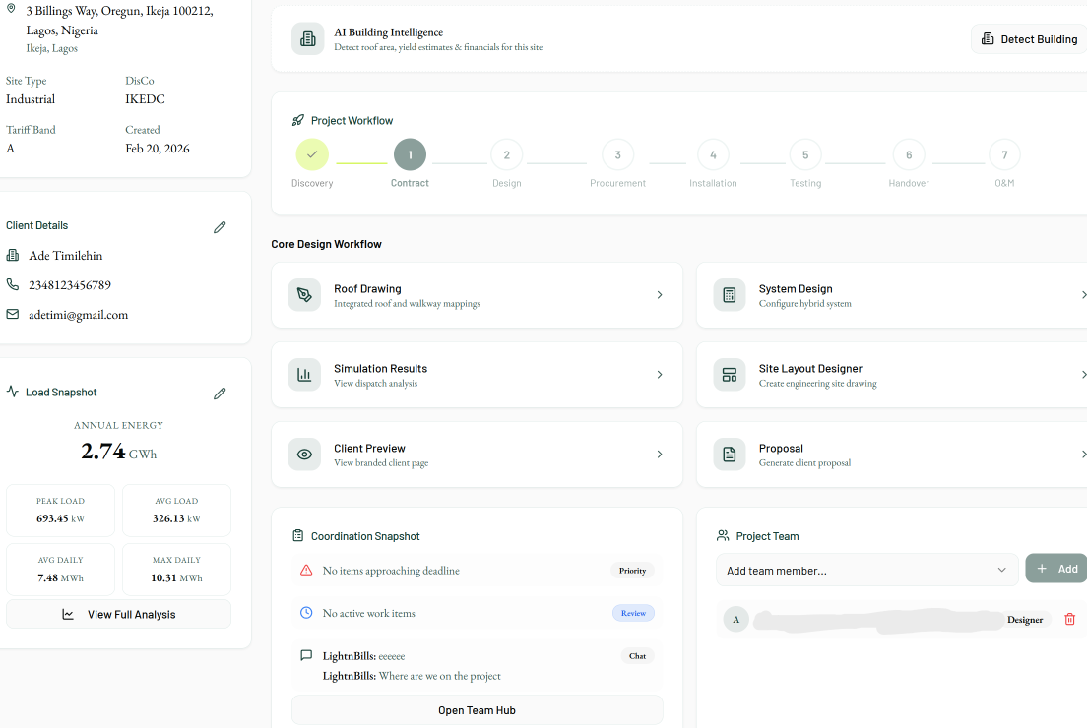Click the Simulation Results bar chart icon
The width and height of the screenshot is (1087, 728).
pos(304,375)
